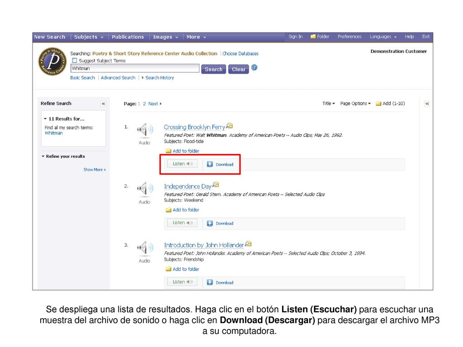Preview Introduction by John Hollander magnifier icon
This screenshot has width=463, height=347.
[248, 244]
